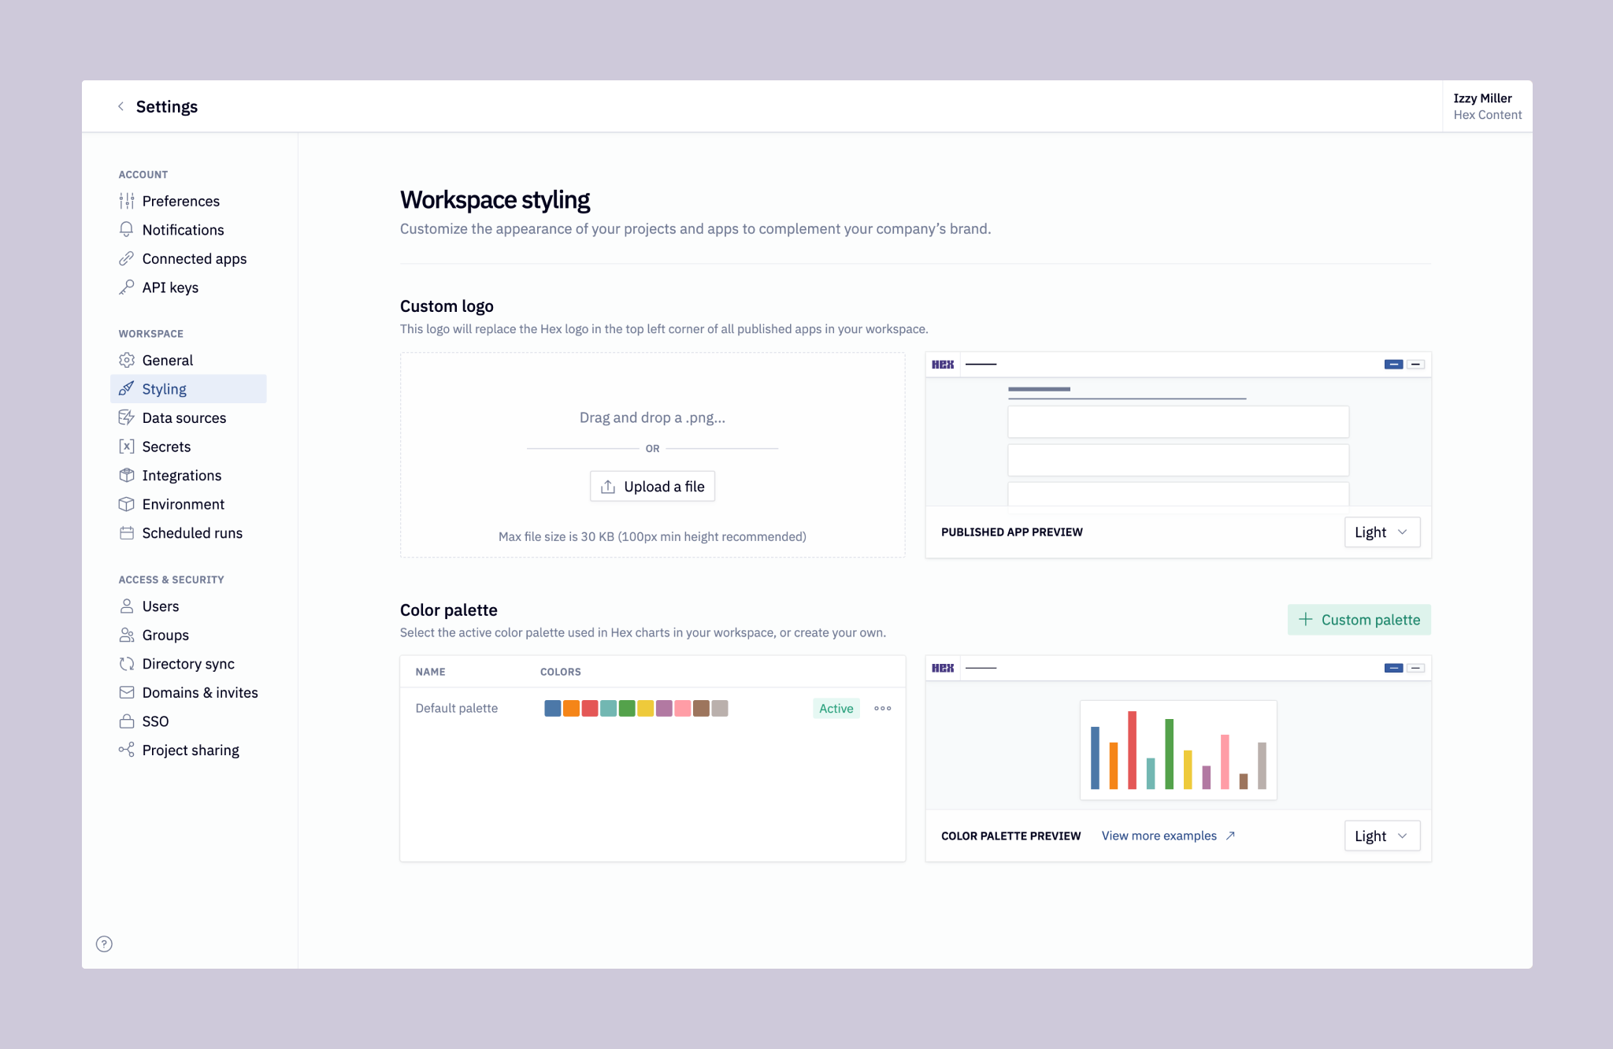
Task: Click the help icon in bottom left
Action: (105, 943)
